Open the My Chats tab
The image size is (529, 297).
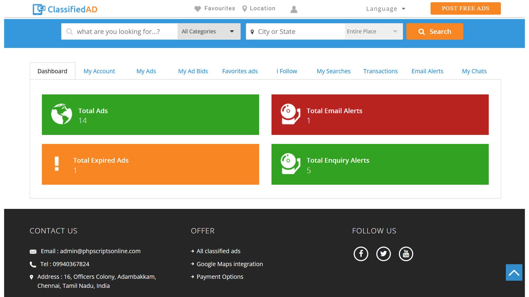pos(474,71)
